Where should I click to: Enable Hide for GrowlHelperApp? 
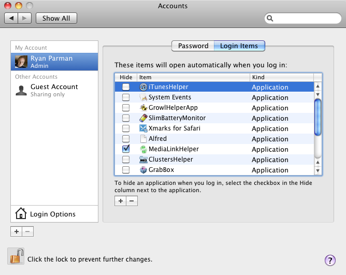point(126,108)
